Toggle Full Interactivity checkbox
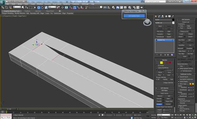Image resolution: width=197 pixels, height=119 pixels. pos(181,71)
